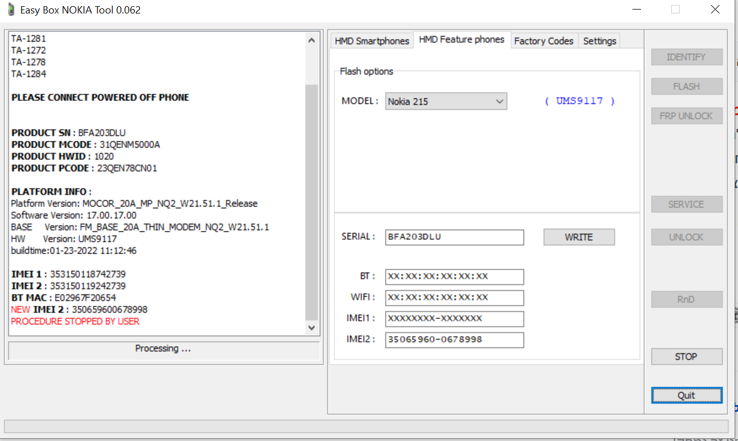This screenshot has height=441, width=738.
Task: Go to the Settings tab
Action: pyautogui.click(x=599, y=41)
